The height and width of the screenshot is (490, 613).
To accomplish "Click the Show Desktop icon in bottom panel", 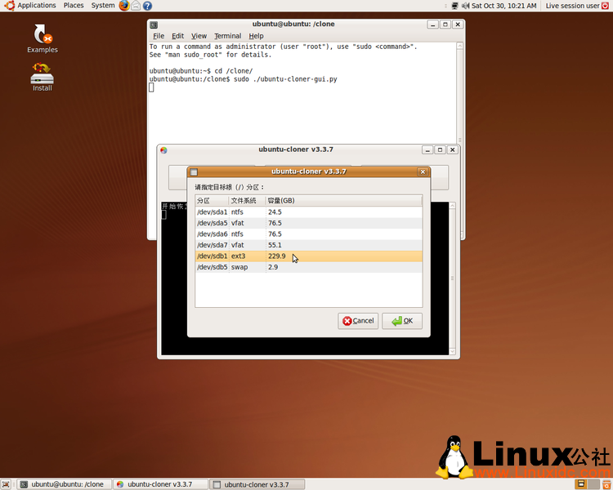I will tap(6, 484).
